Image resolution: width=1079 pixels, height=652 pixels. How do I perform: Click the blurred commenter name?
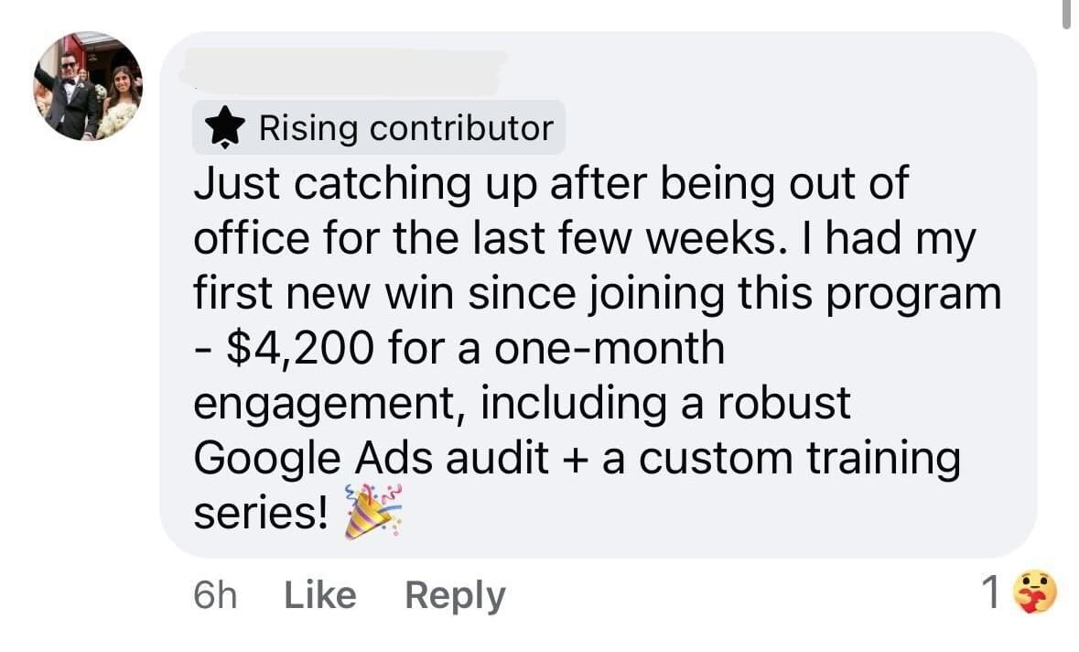tap(344, 71)
